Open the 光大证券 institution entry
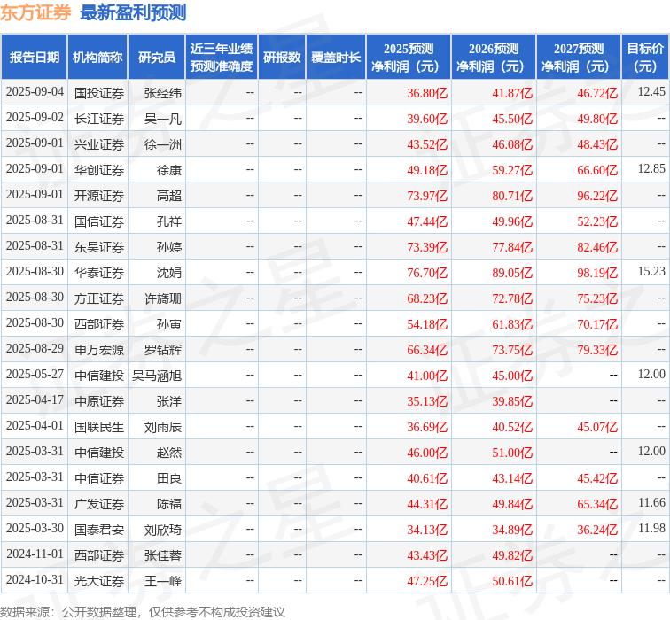 click(x=98, y=580)
